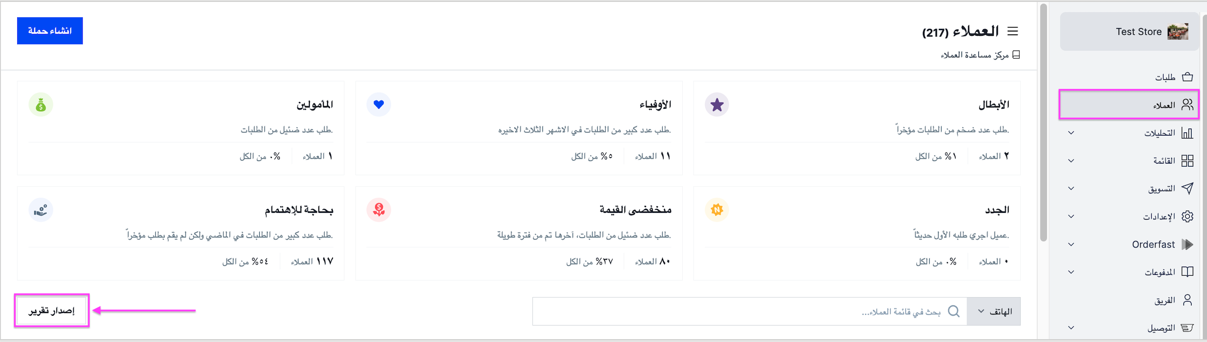Click the red rose icon on منخفضى القيمة card
The width and height of the screenshot is (1207, 342).
pyautogui.click(x=379, y=210)
